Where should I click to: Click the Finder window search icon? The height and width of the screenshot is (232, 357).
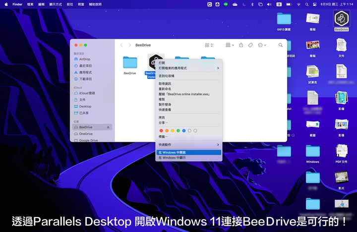click(x=281, y=45)
